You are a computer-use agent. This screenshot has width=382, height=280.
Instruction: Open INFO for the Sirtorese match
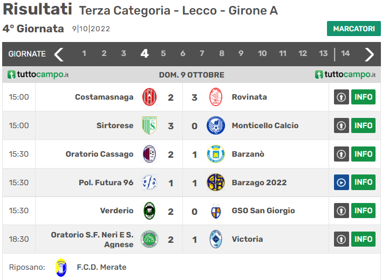click(x=364, y=125)
